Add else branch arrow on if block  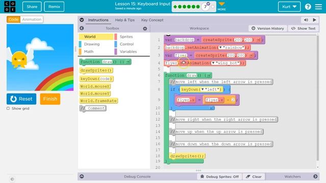click(x=211, y=108)
